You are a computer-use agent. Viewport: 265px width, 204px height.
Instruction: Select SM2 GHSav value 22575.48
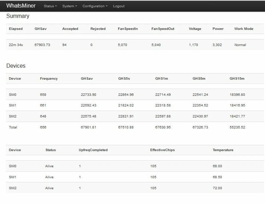[89, 116]
